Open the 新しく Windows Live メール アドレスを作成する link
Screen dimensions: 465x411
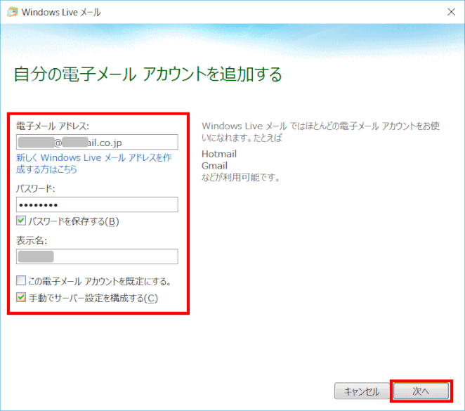93,163
